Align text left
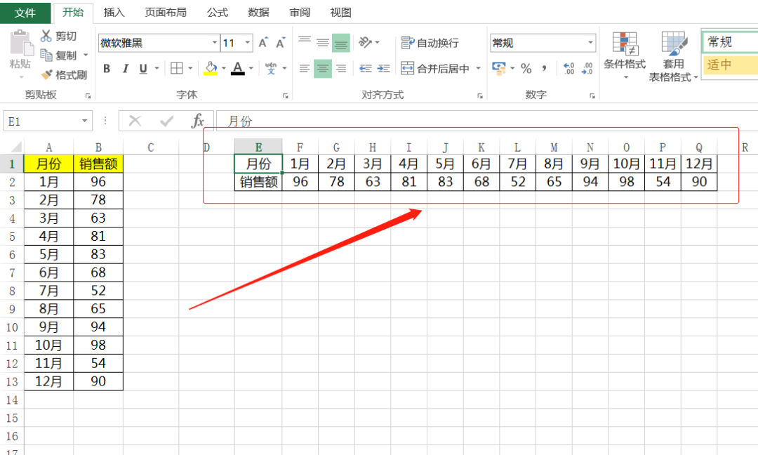 click(x=305, y=69)
